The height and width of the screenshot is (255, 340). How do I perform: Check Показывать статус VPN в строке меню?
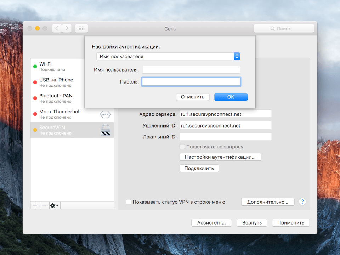tap(128, 202)
